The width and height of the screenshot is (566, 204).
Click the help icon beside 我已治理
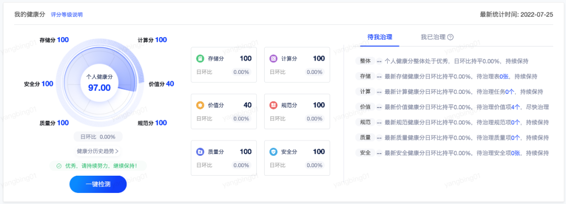pos(450,37)
